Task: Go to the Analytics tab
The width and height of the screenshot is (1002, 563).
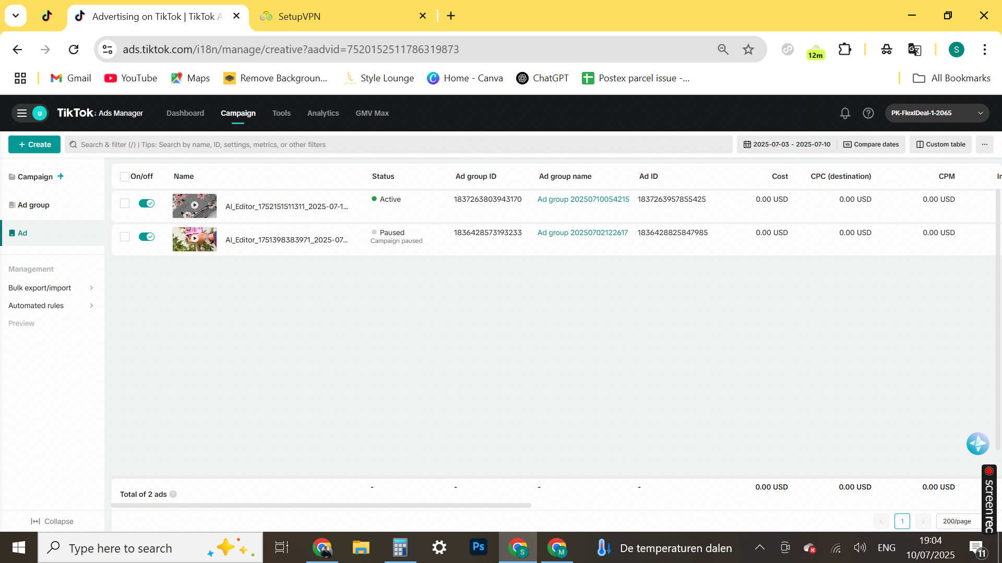Action: pos(323,113)
